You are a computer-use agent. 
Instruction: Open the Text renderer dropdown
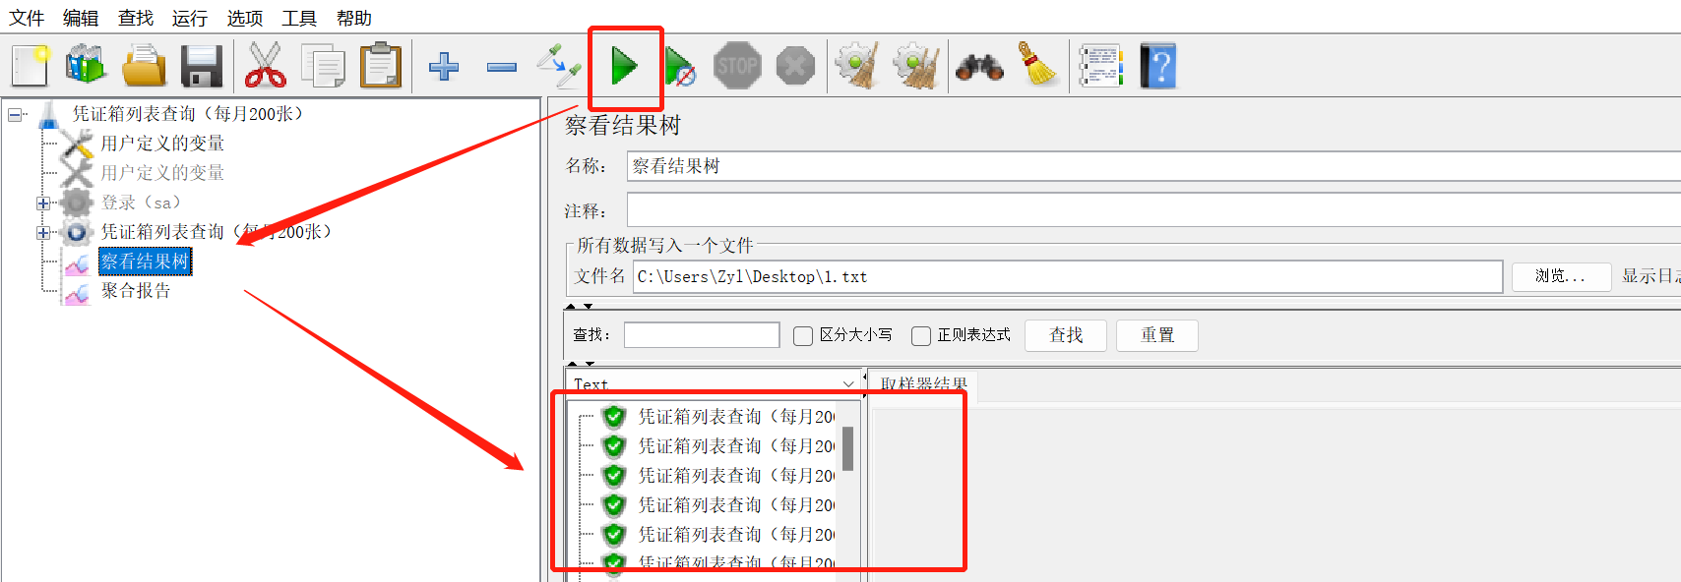coord(848,384)
